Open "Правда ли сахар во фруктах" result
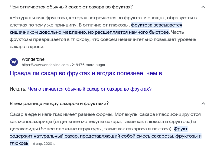The image size is (216, 149). tap(89, 73)
